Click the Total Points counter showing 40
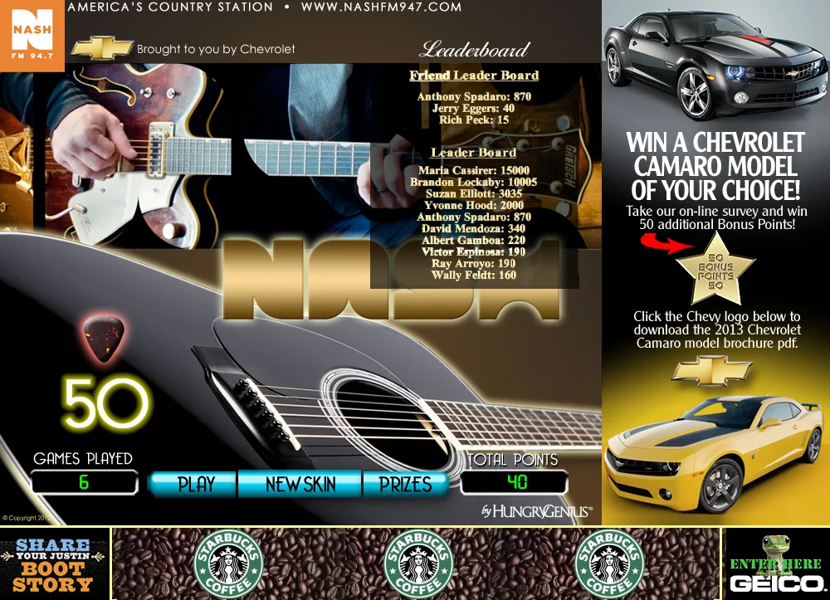 coord(514,482)
